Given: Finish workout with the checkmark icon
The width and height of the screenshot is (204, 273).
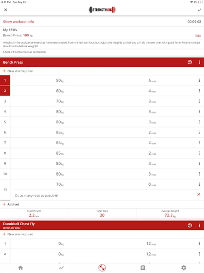Looking at the screenshot, I should click(199, 10).
